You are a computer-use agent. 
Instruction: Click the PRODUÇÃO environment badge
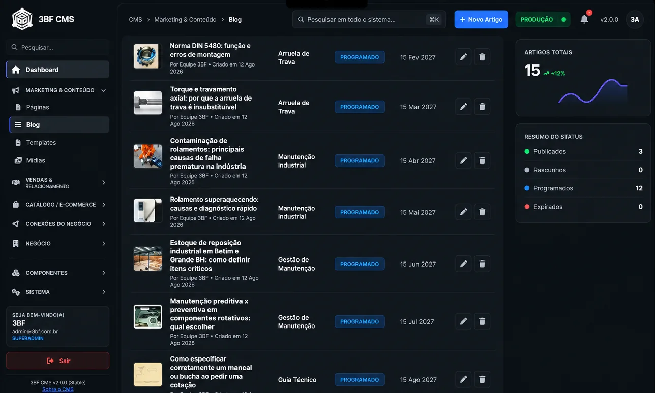click(x=543, y=19)
